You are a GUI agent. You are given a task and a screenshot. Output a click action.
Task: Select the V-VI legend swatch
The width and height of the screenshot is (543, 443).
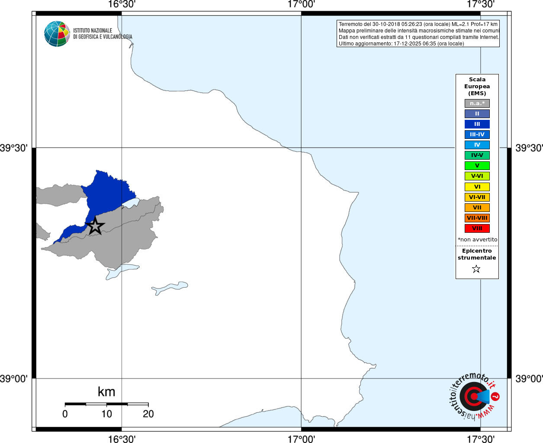[477, 176]
